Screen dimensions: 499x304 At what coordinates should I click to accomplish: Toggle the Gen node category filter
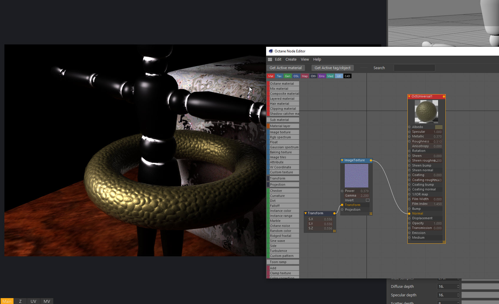click(x=288, y=76)
